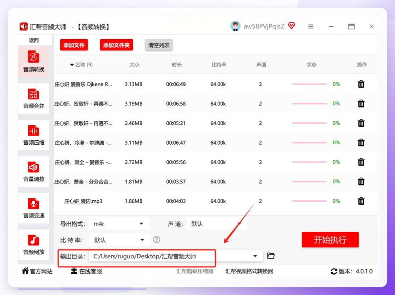Screen dimensions: 395x295
Task: Open the 声道 默认 dropdown
Action: 217,224
